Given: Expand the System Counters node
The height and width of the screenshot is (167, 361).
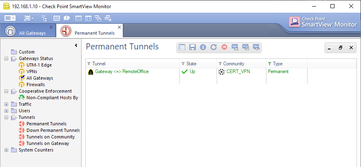Looking at the screenshot, I should [x=7, y=150].
